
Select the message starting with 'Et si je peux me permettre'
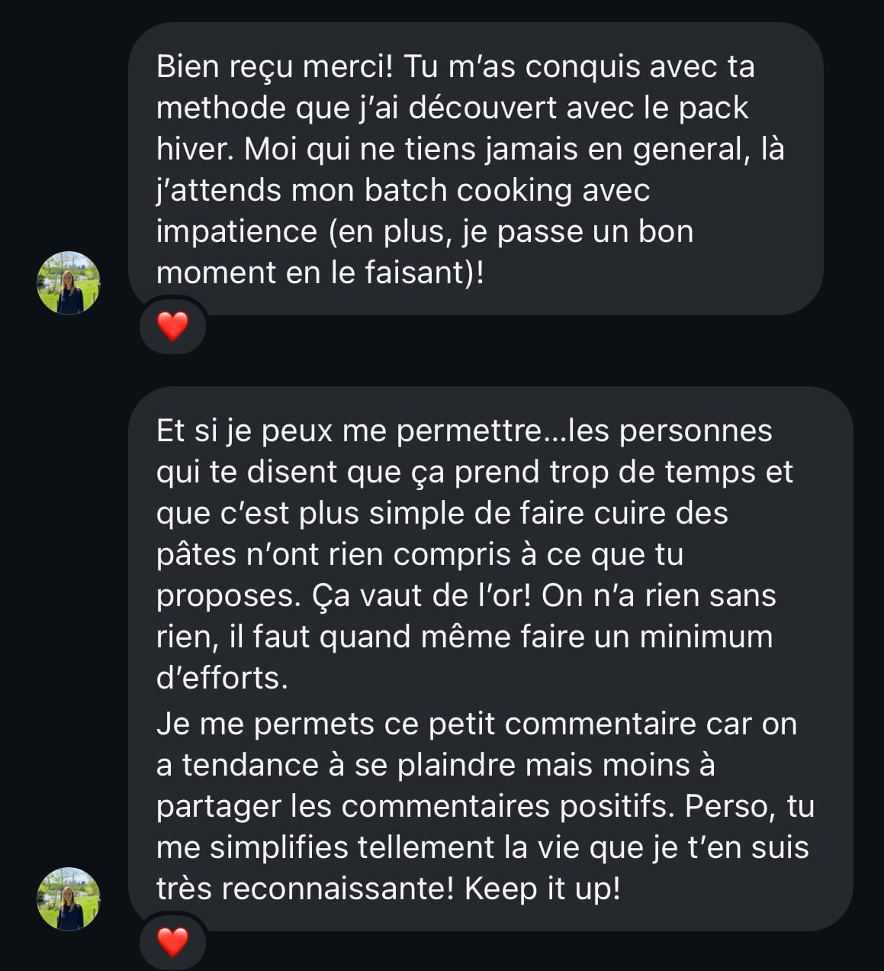(490, 659)
